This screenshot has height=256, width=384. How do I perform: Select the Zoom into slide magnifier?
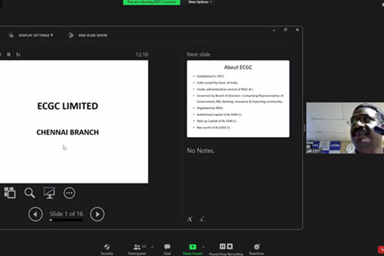click(29, 193)
